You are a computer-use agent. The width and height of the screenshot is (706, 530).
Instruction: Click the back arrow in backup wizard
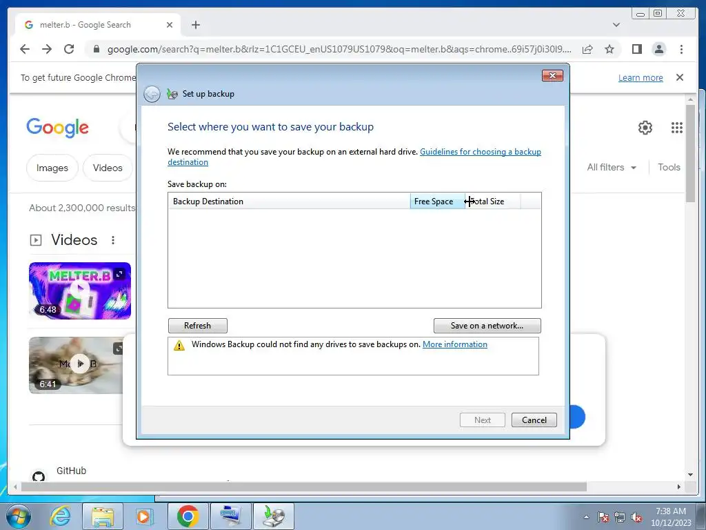coord(152,94)
